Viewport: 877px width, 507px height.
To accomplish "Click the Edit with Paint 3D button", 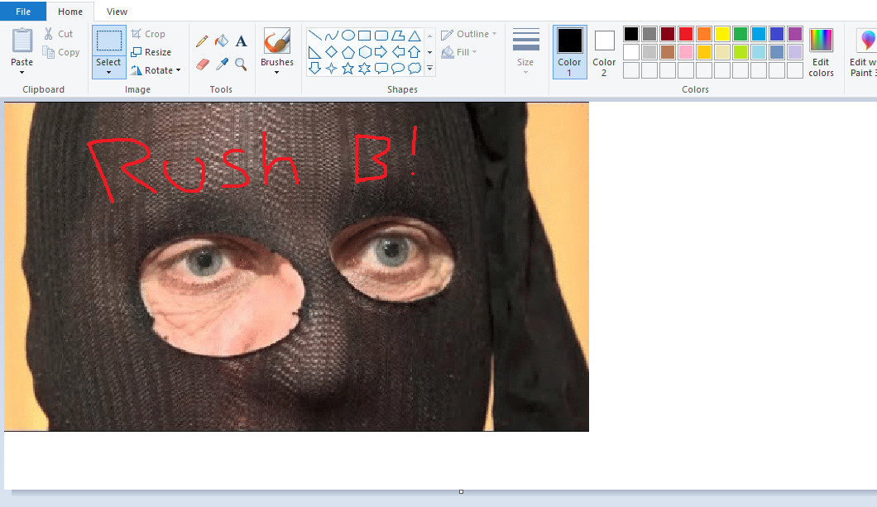I will click(862, 53).
